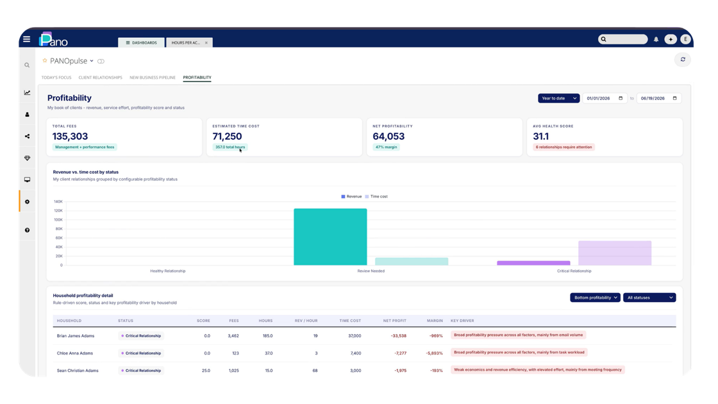Viewport: 718px width, 404px height.
Task: Click the start date field 01/01/2026
Action: [605, 98]
